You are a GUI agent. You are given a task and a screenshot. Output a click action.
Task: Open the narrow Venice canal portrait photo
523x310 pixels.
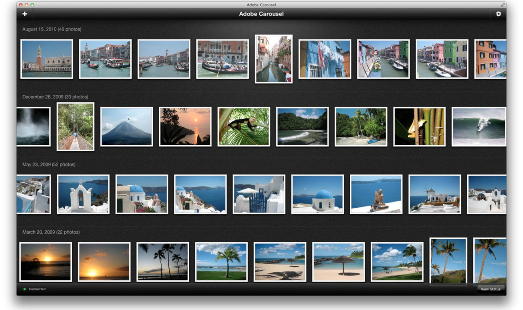tap(273, 59)
